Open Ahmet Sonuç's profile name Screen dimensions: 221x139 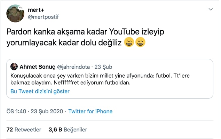(37, 67)
